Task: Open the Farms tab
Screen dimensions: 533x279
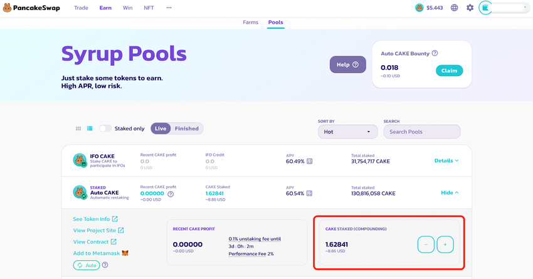Action: (x=251, y=23)
